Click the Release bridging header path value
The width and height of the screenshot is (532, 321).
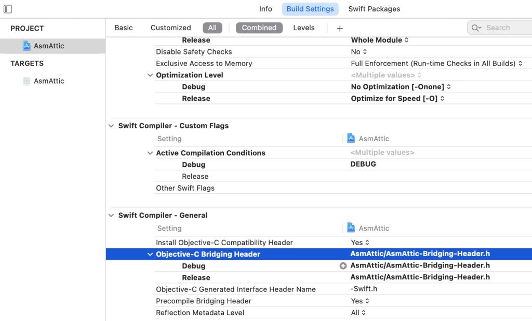point(420,277)
